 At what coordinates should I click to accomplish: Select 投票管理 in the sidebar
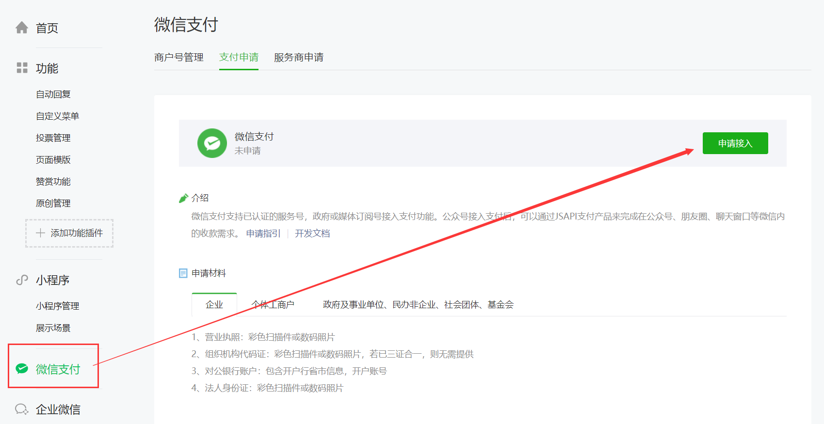coord(53,138)
